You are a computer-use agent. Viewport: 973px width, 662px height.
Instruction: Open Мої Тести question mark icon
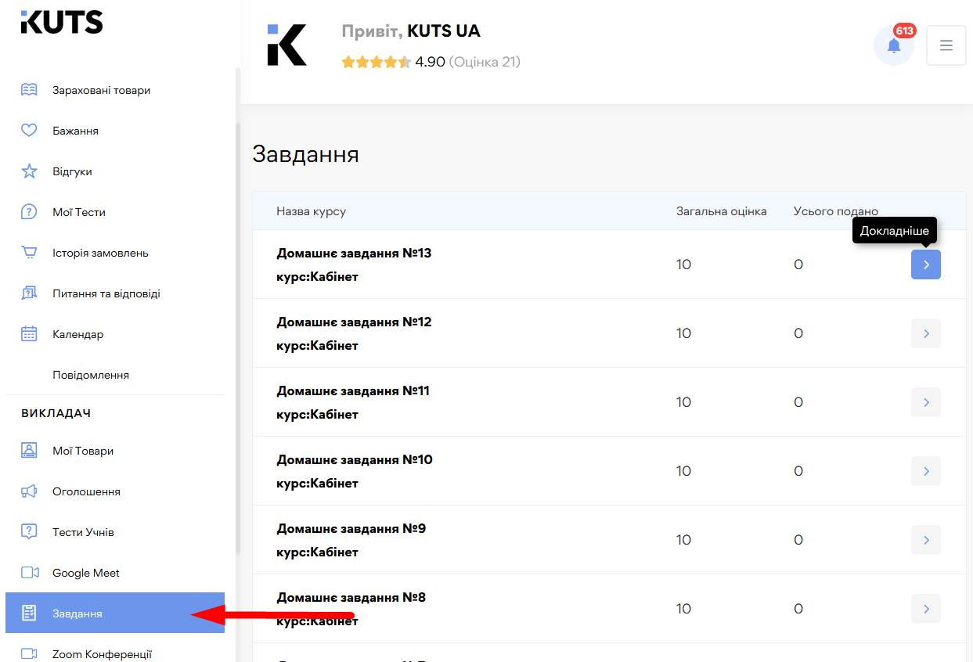pos(29,211)
